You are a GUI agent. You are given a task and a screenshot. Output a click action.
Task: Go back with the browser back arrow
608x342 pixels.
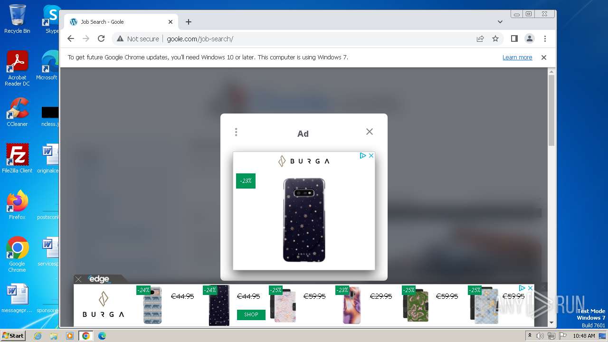pyautogui.click(x=71, y=39)
